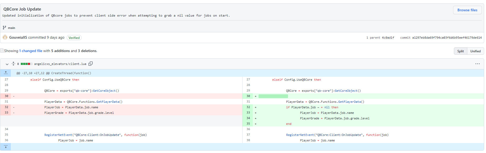Toggle the file tree icon near Showing
The height and width of the screenshot is (153, 486).
click(x=2, y=50)
